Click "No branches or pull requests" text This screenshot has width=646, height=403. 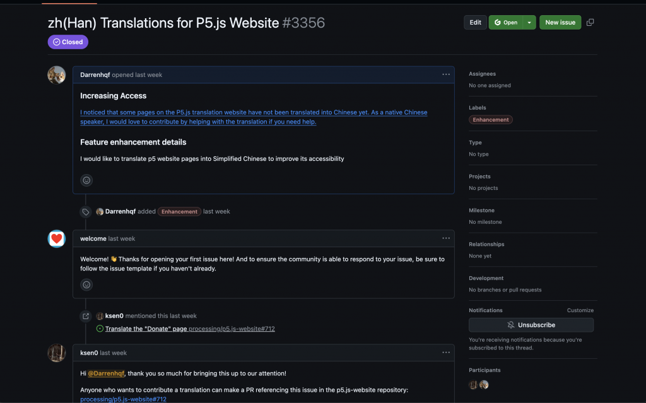click(x=505, y=289)
